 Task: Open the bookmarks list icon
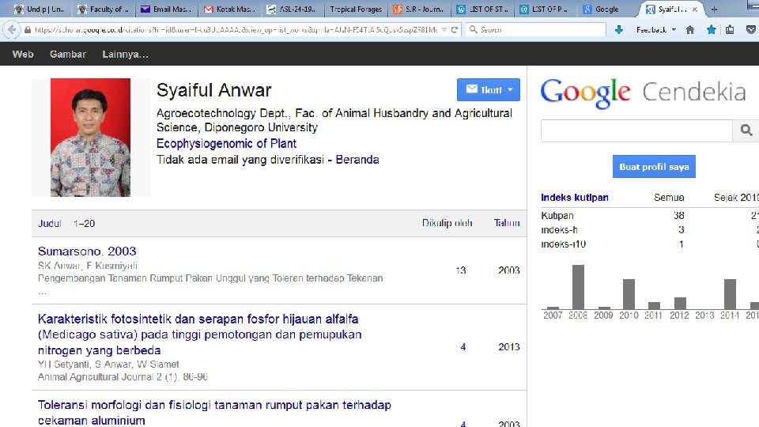click(730, 30)
